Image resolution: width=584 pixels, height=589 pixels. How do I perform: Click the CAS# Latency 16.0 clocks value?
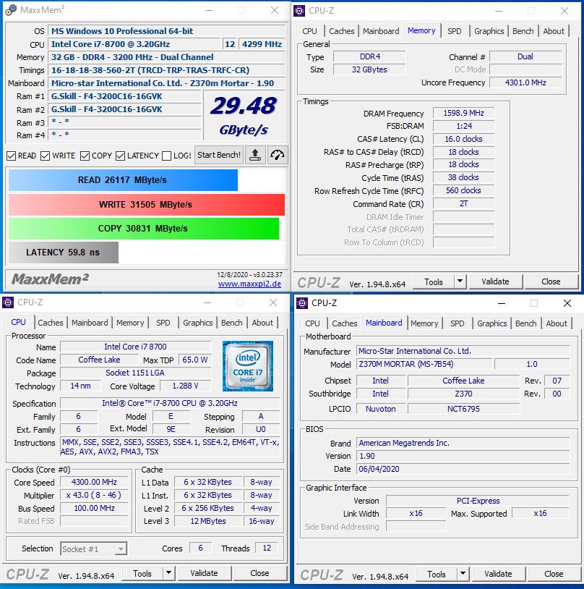[463, 139]
